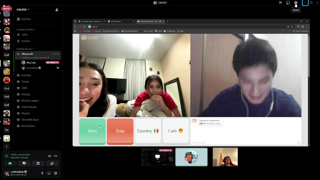Open the Twitch bookmark
This screenshot has width=320, height=180.
click(159, 31)
